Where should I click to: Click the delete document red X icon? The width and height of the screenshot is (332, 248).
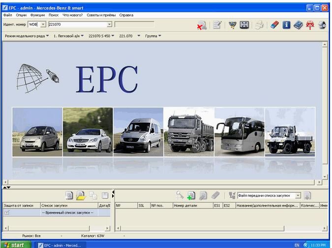(202, 25)
